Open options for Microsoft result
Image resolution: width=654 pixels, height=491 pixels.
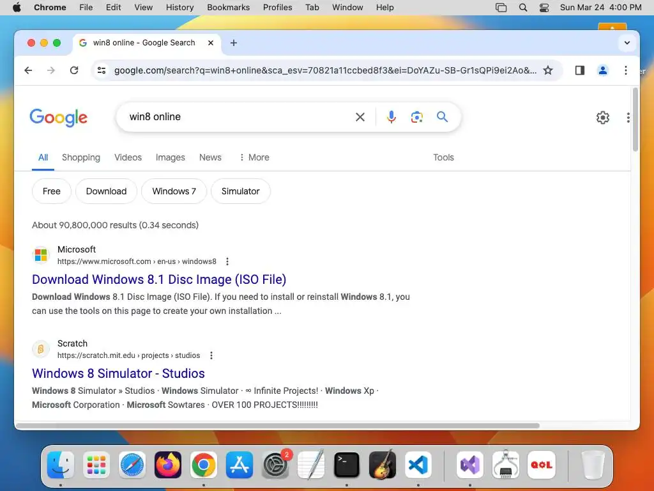pos(227,261)
